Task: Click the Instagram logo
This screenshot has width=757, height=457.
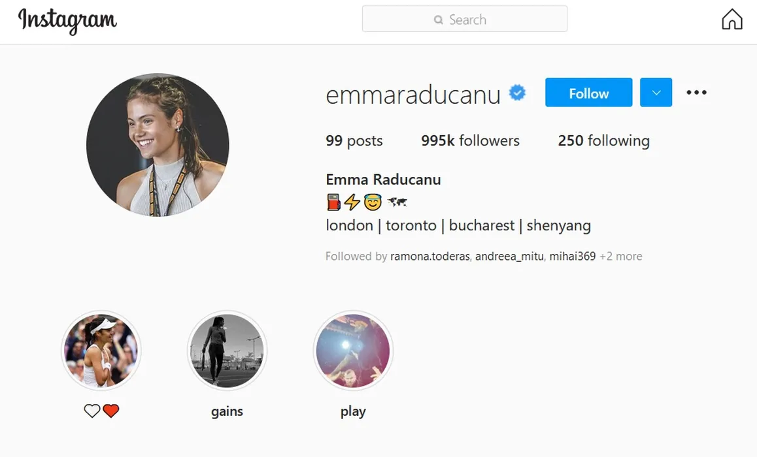Action: tap(67, 21)
